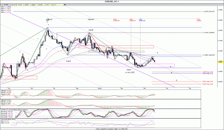Image resolution: width=224 pixels, height=130 pixels.
Task: Select the MA1 value label
Action: (x=6, y=7)
